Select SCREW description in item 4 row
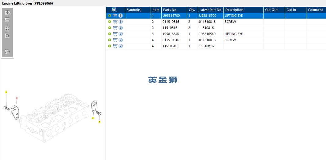Screen dimensions: 326x160 [x=230, y=40]
